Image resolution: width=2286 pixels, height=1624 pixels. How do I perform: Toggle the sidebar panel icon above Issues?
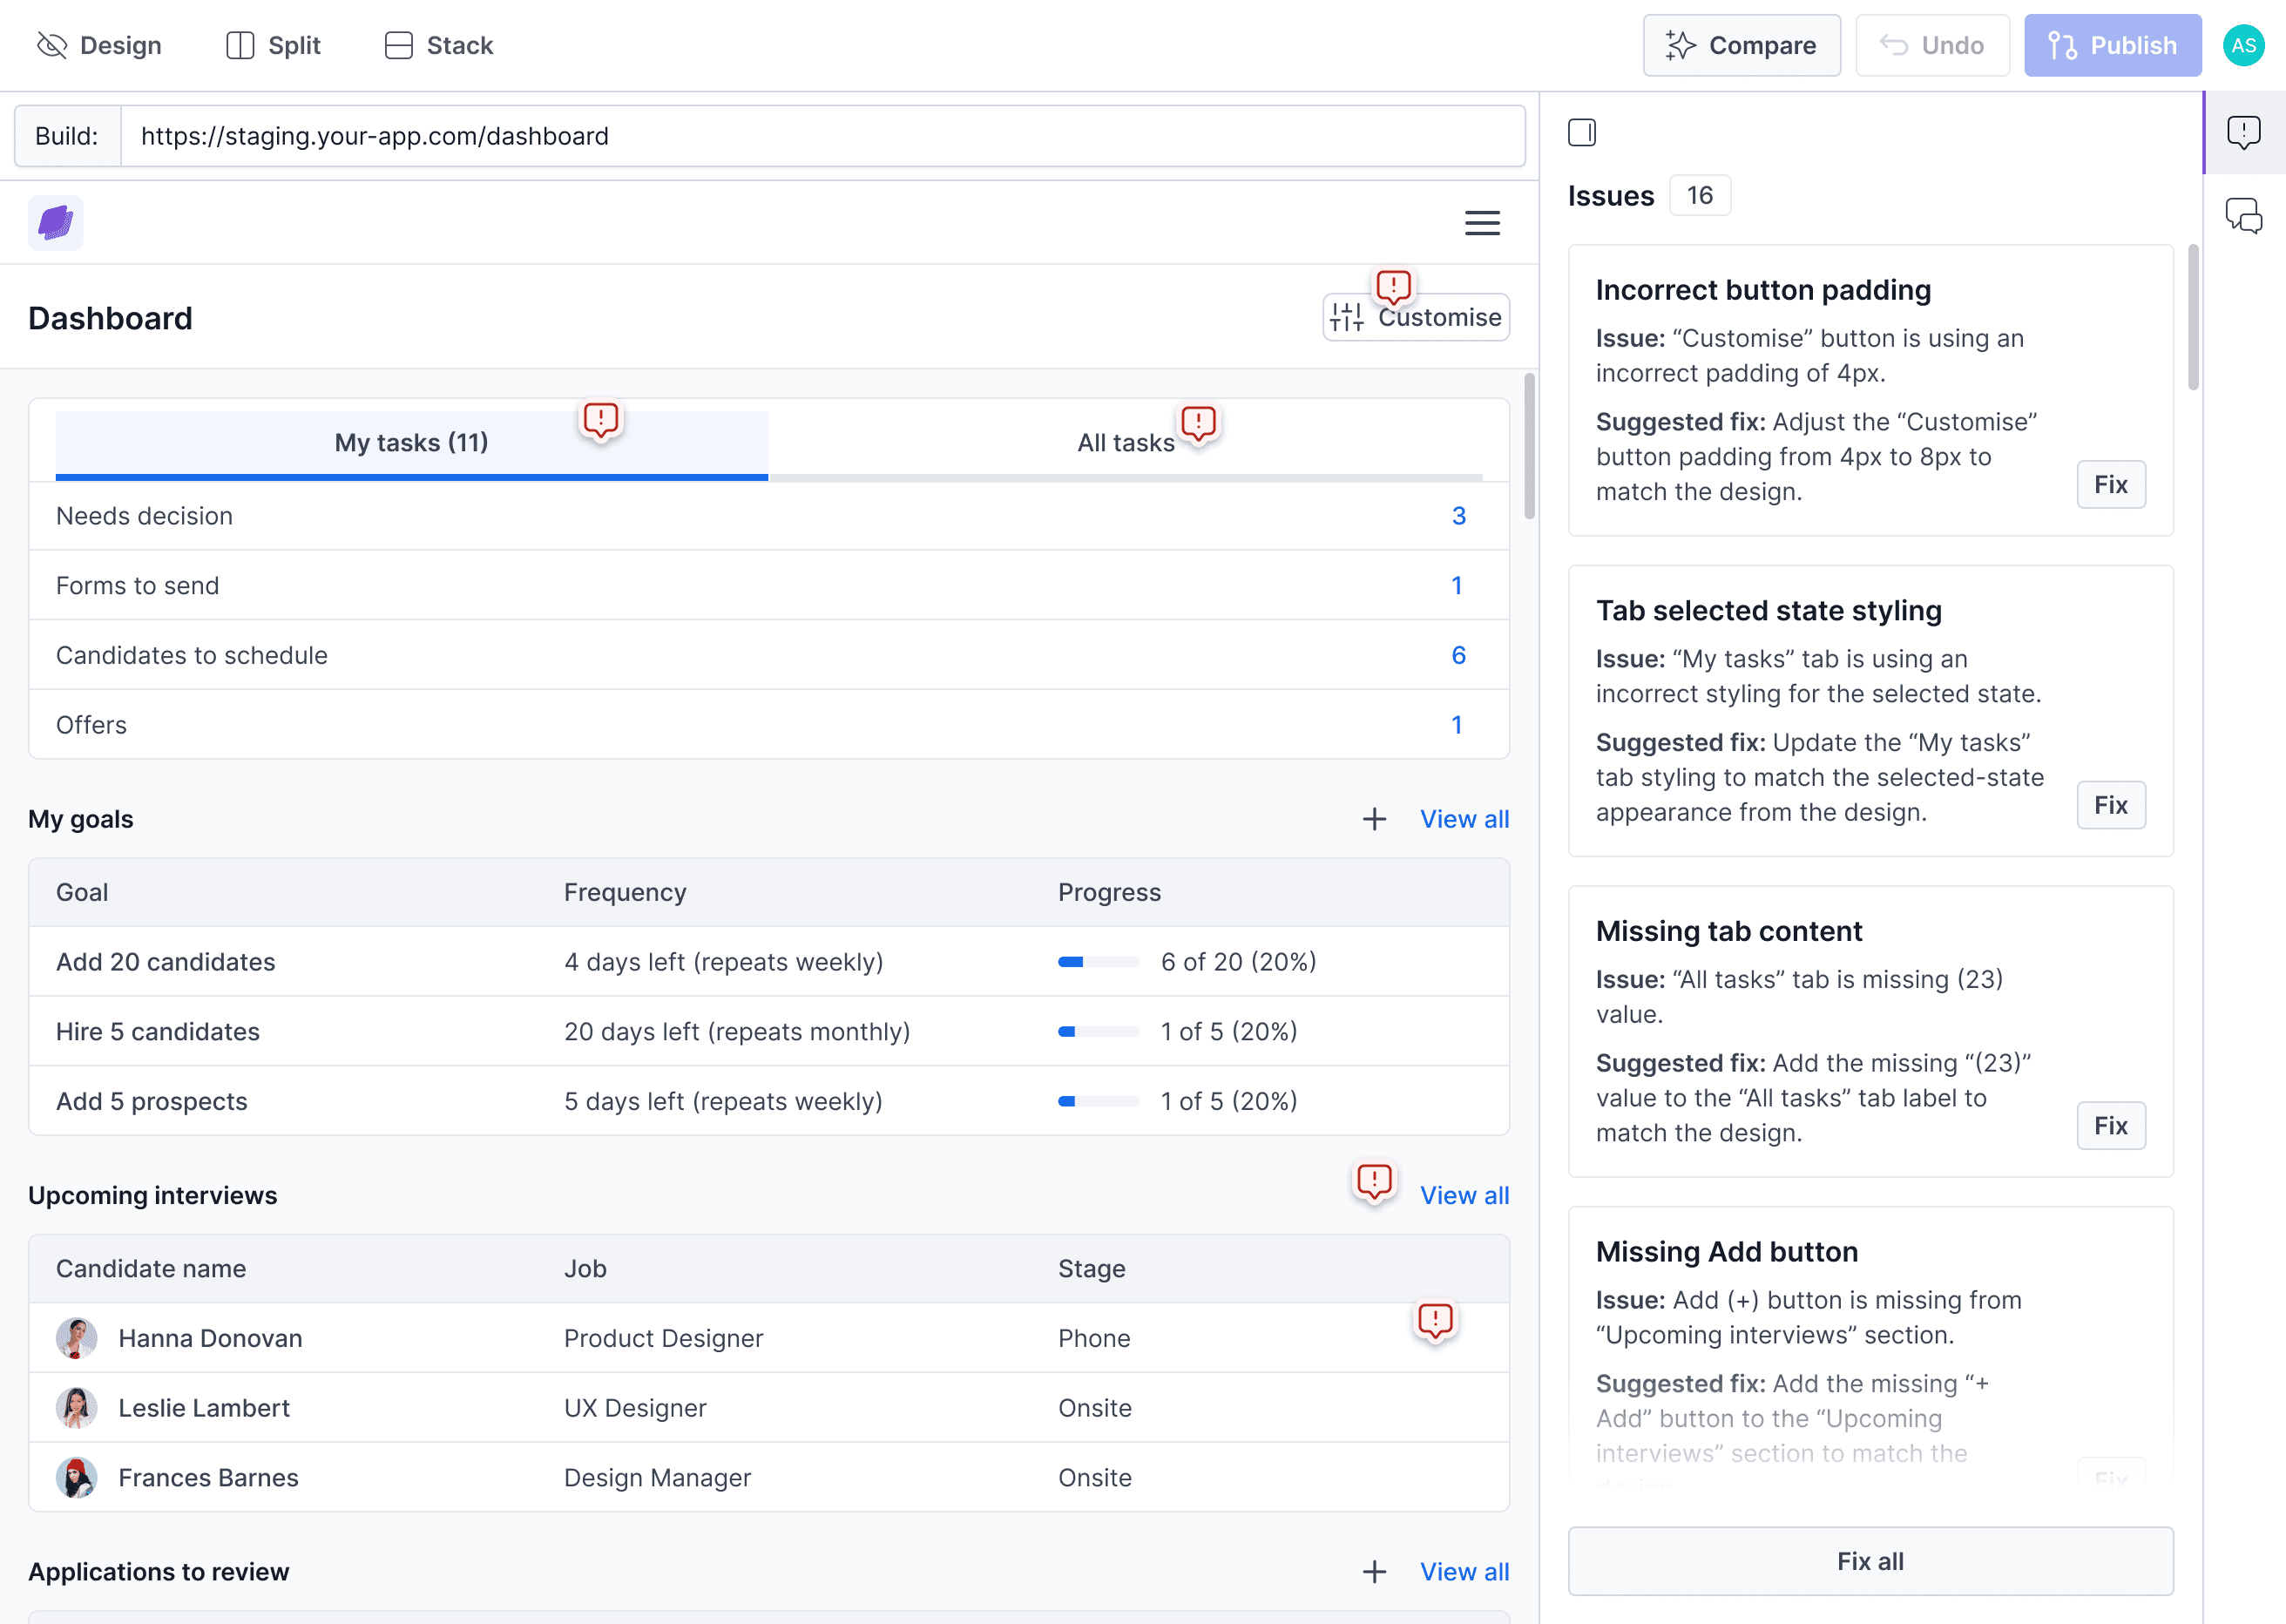click(1582, 132)
